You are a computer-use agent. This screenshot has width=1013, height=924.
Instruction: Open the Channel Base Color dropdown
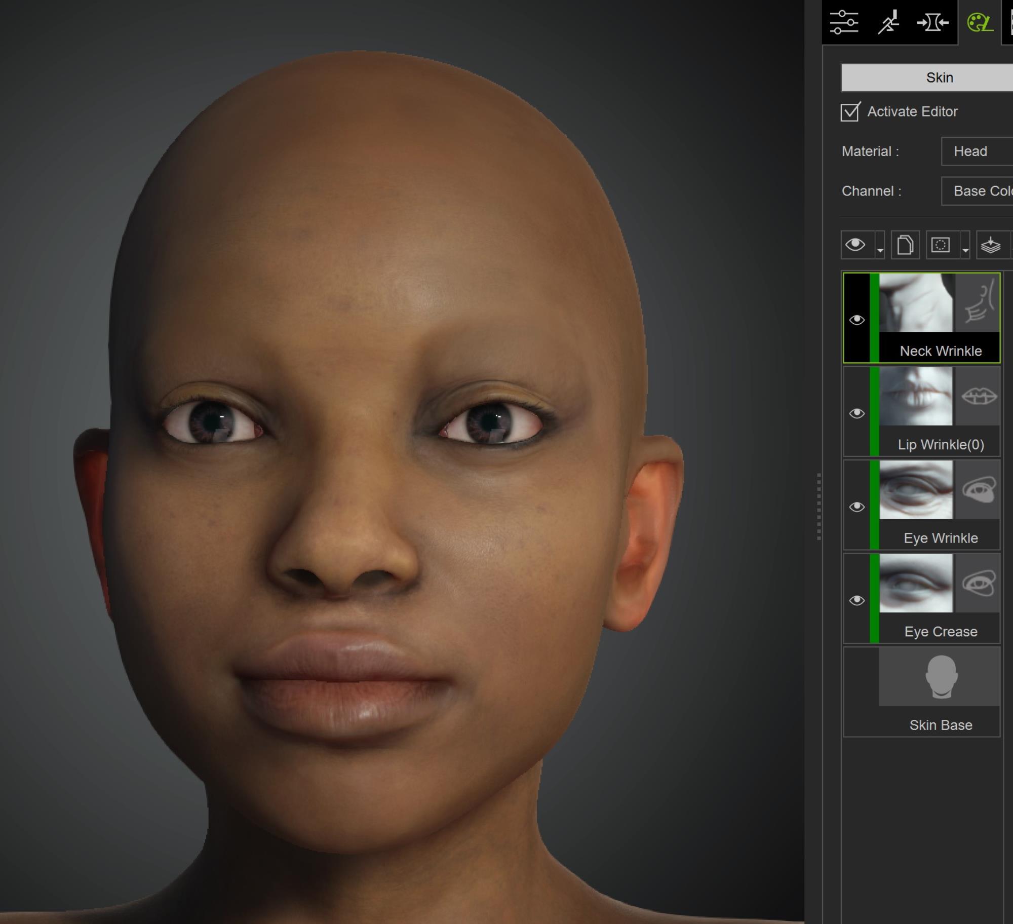977,191
